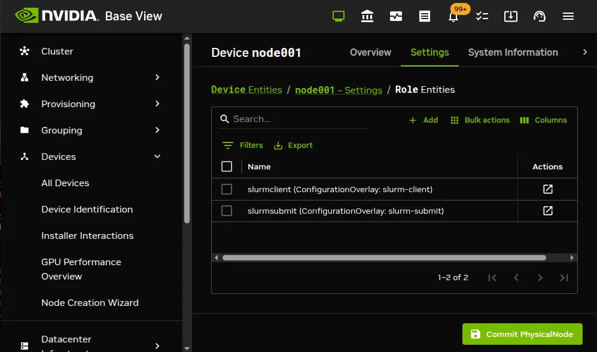Open notifications bell with 99+ badge

pos(453,16)
